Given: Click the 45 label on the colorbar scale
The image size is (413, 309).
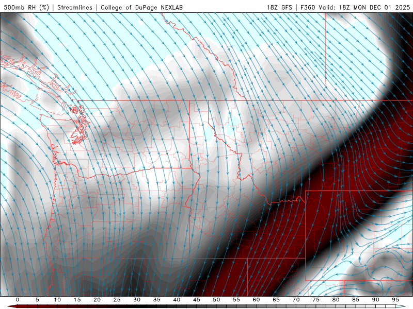Looking at the screenshot, I should pyautogui.click(x=197, y=300).
